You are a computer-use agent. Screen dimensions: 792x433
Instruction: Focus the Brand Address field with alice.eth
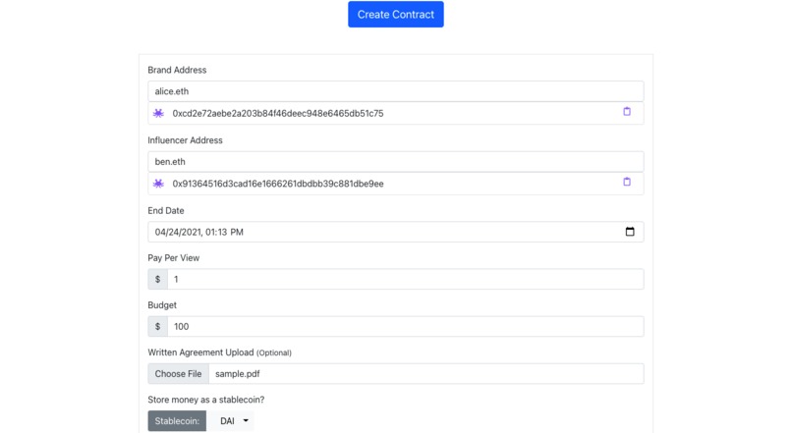tap(395, 91)
